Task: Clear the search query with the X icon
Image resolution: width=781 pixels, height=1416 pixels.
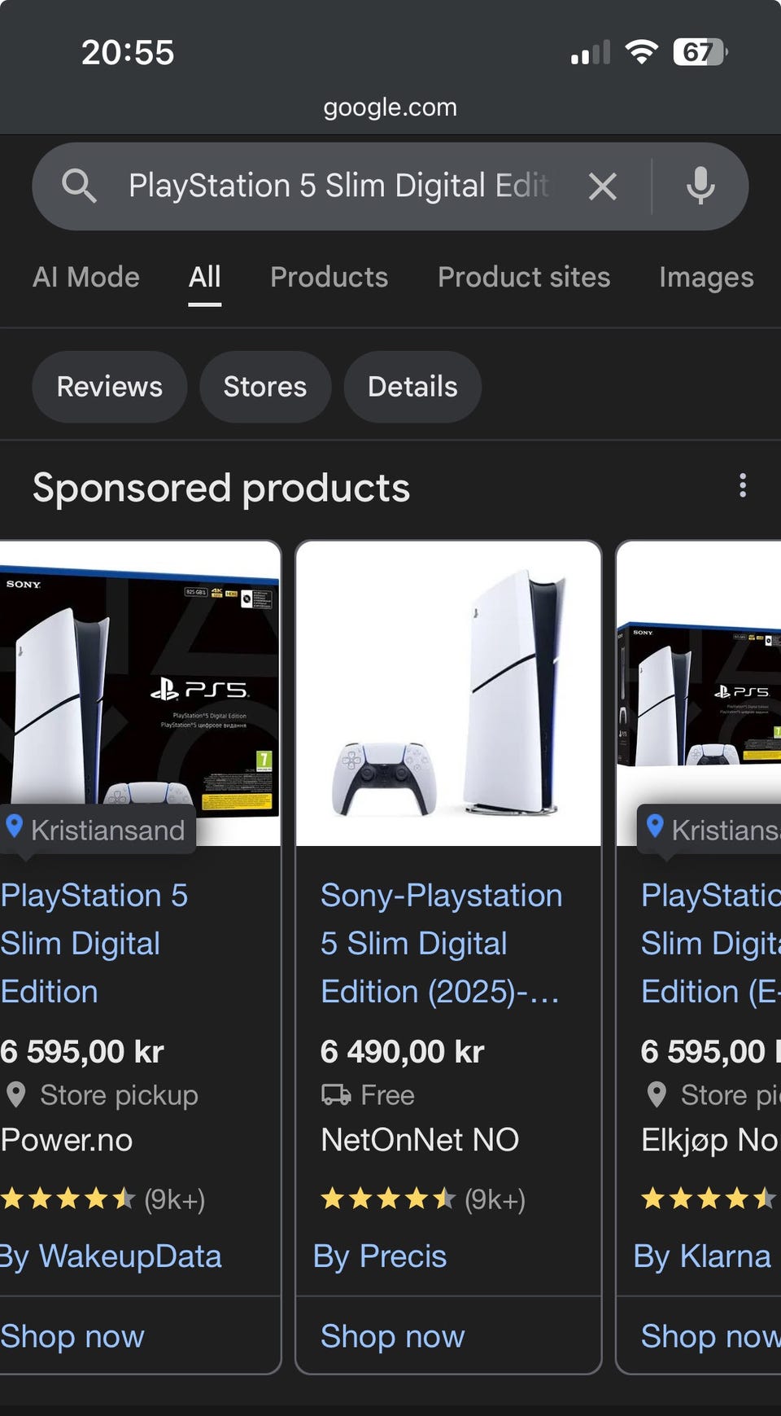Action: [602, 186]
